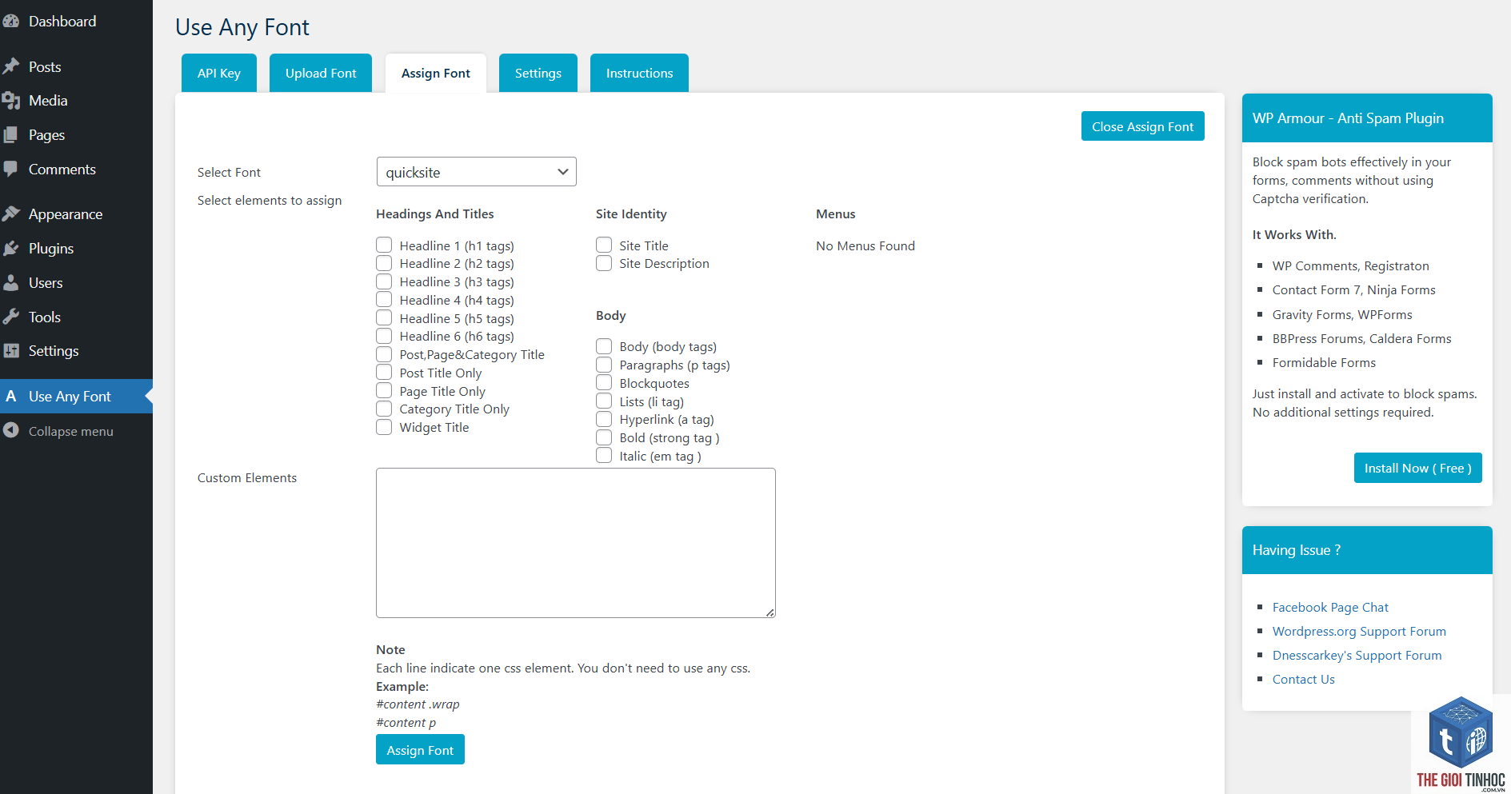Enable the Headline 6 (h6 tags) checkbox
The height and width of the screenshot is (794, 1511).
pyautogui.click(x=384, y=336)
